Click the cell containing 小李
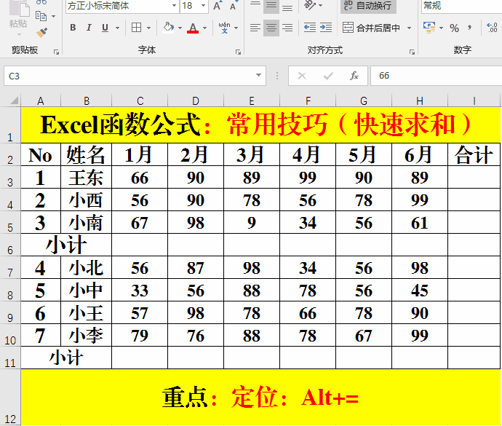 tap(86, 335)
